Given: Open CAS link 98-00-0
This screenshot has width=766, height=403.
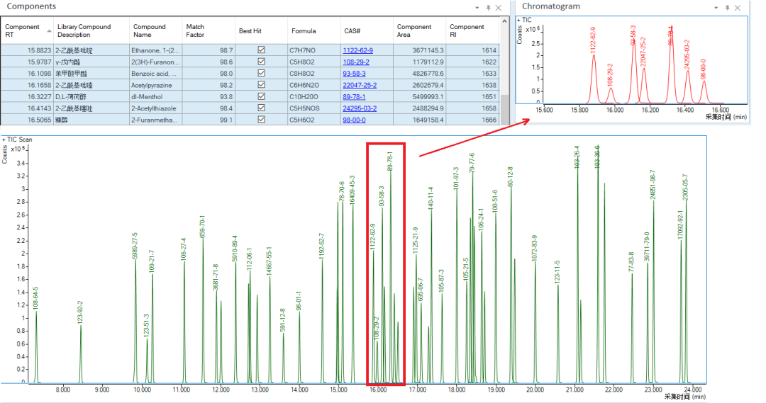Looking at the screenshot, I should (x=354, y=120).
